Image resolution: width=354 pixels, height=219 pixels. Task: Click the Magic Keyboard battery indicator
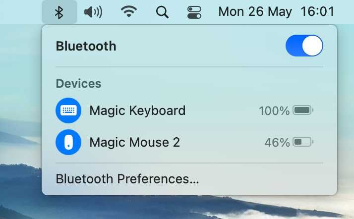click(303, 110)
